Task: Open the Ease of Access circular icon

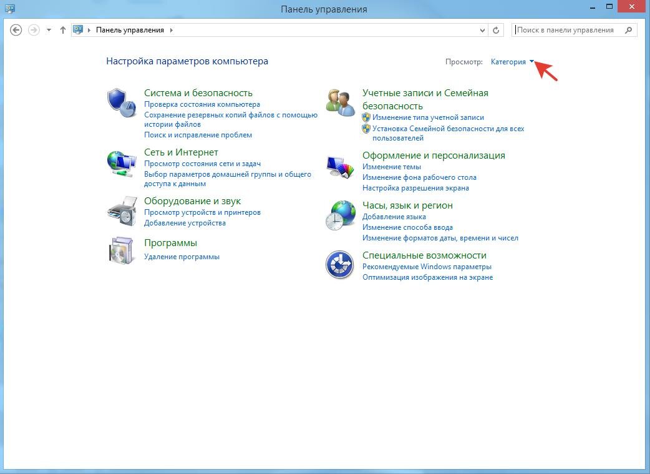Action: pyautogui.click(x=339, y=264)
